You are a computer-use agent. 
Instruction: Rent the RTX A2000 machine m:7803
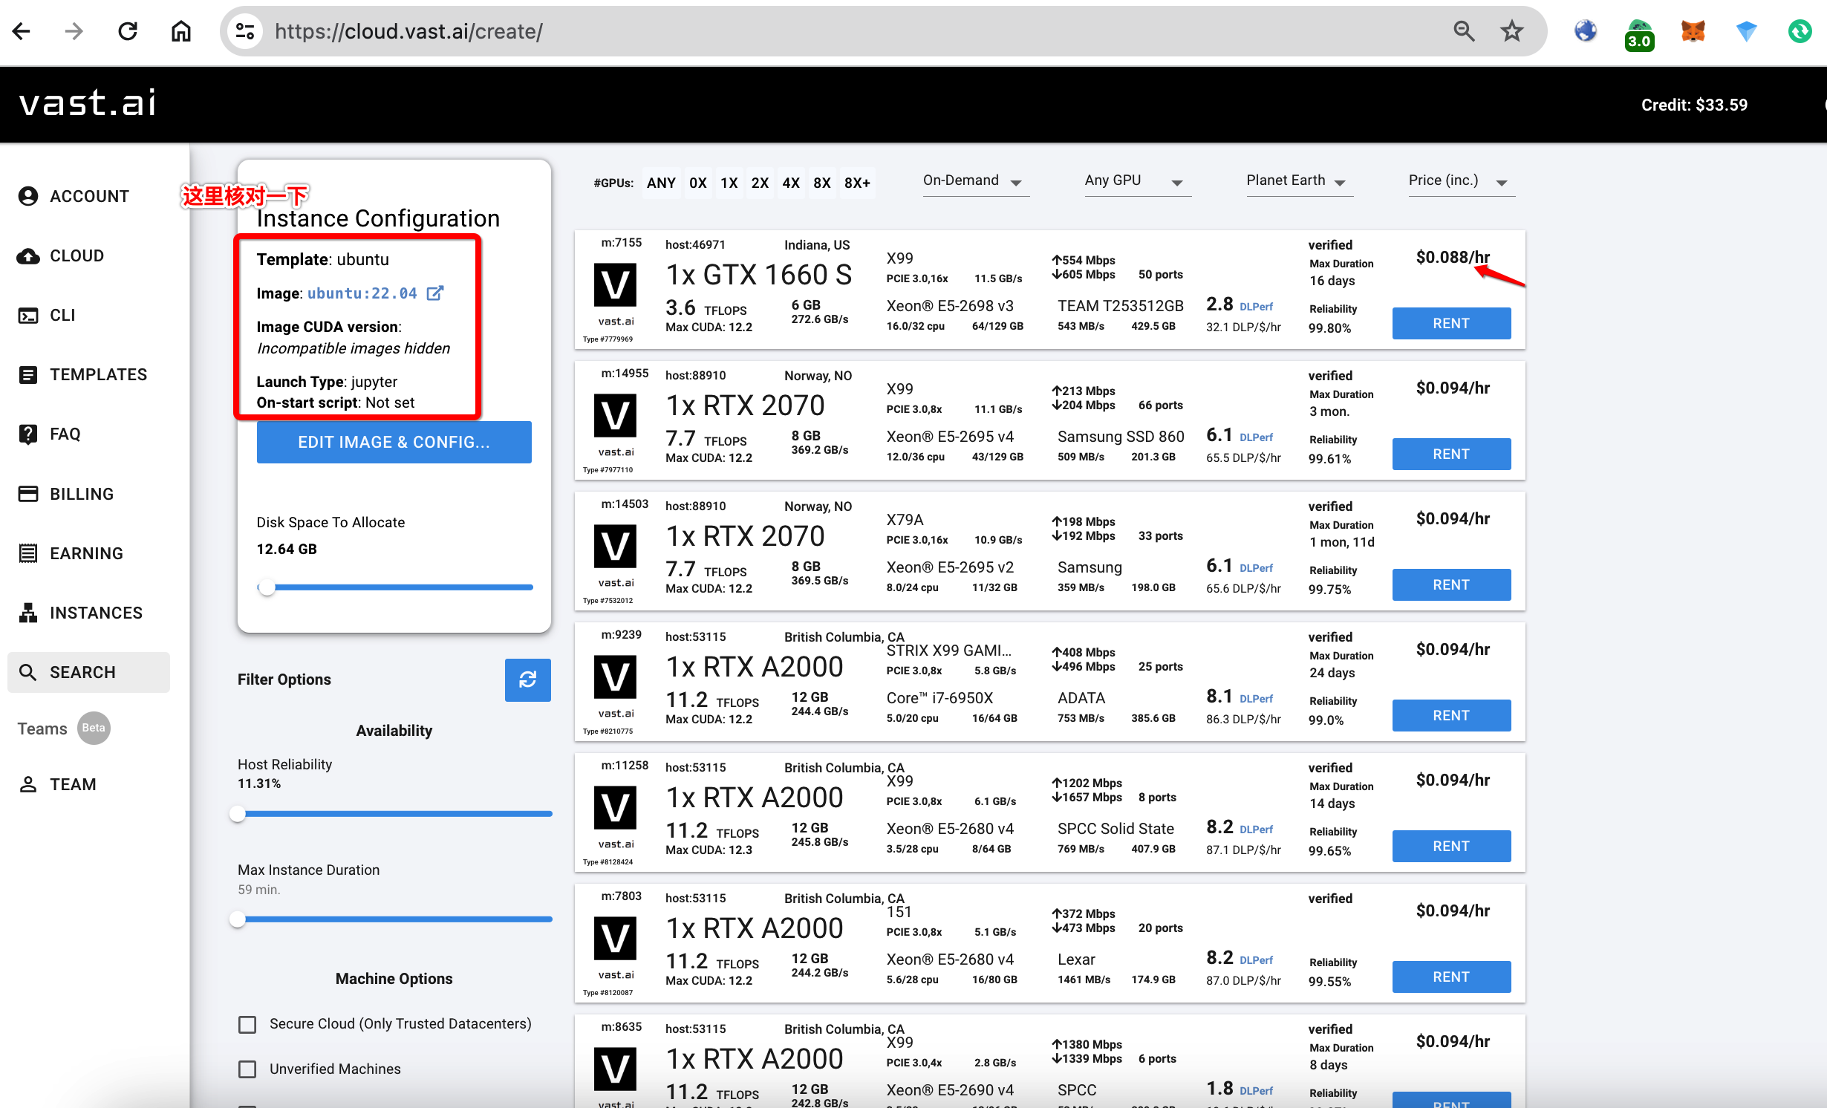[1451, 977]
